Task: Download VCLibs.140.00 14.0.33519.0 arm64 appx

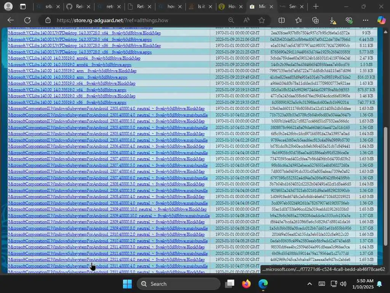Action: [x=70, y=64]
